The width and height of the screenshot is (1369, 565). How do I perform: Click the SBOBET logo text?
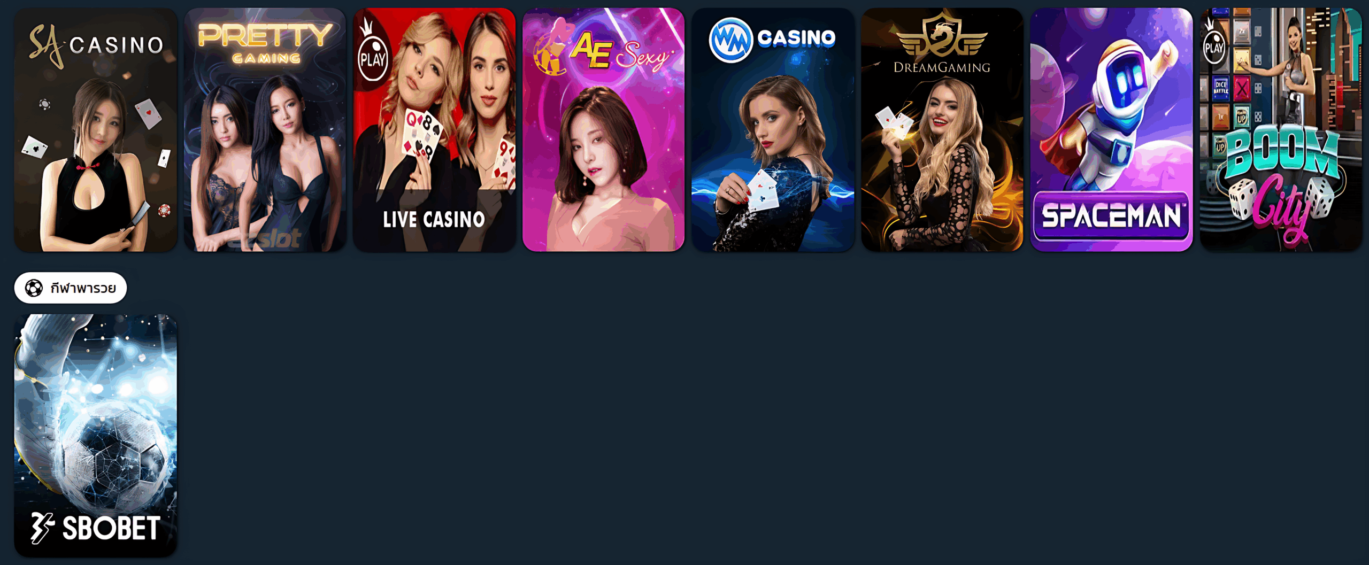point(96,528)
